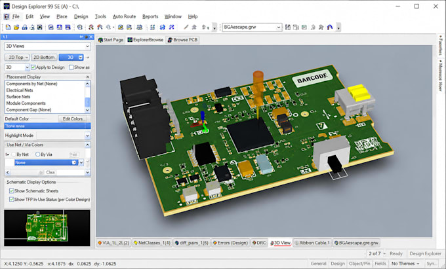Click the PCB overview thumbnail

pyautogui.click(x=47, y=228)
